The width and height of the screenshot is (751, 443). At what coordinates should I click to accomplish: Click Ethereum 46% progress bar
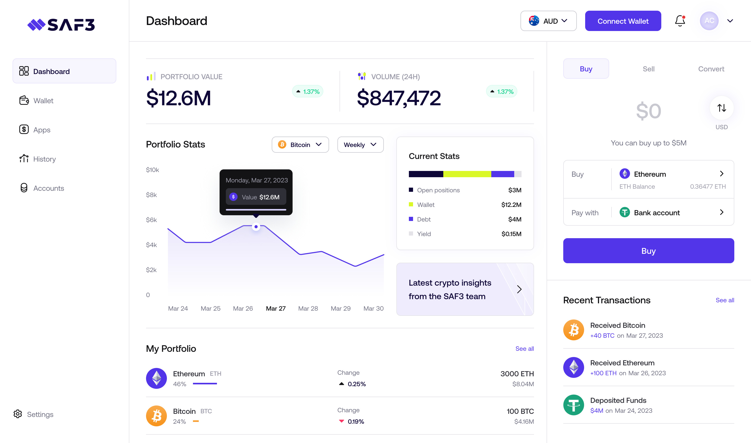(x=205, y=384)
